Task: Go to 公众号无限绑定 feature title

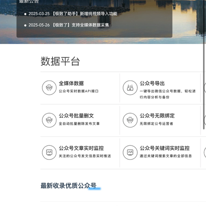Action: click(x=157, y=116)
